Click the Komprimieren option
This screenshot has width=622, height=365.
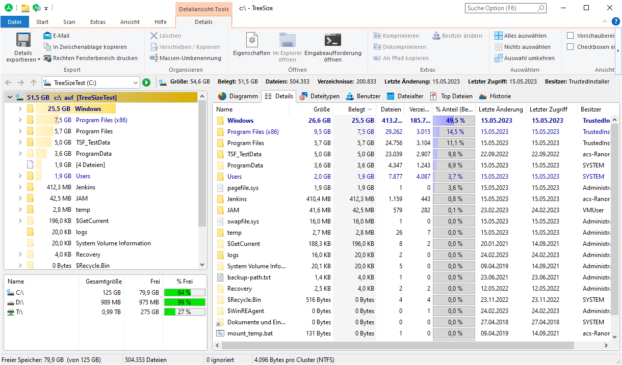pyautogui.click(x=396, y=36)
